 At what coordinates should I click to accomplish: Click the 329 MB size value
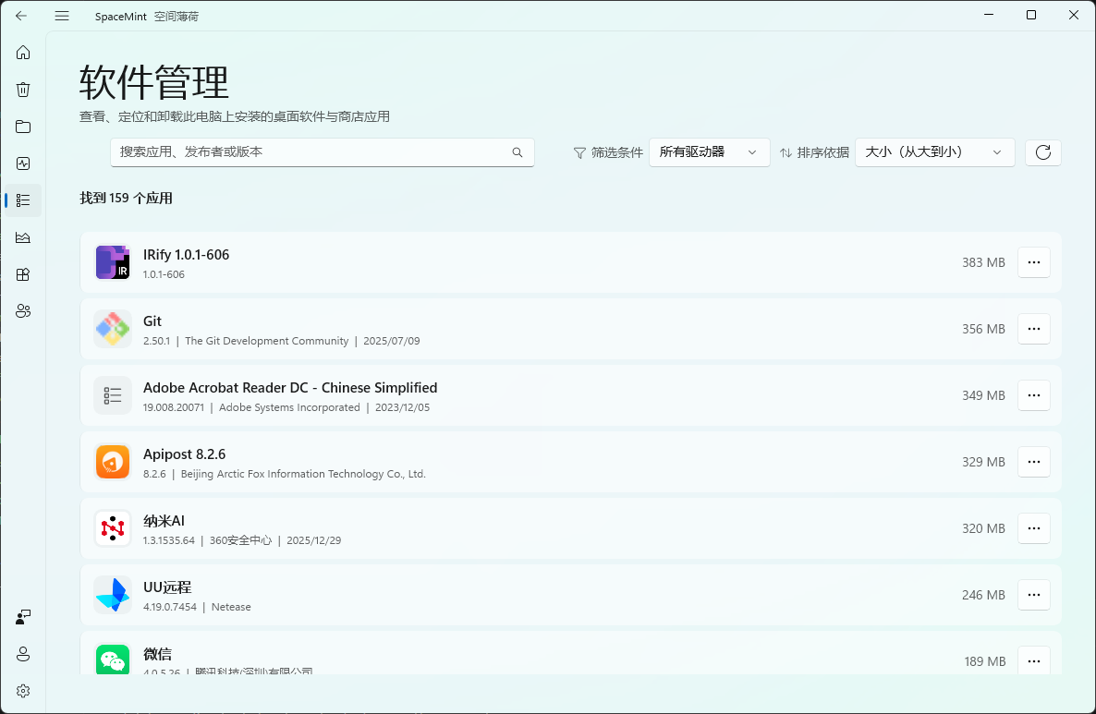(983, 462)
